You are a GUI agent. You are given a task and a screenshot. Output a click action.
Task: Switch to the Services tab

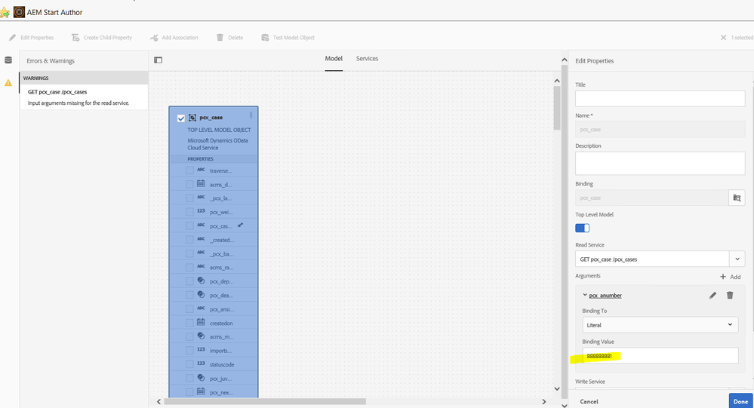(367, 59)
